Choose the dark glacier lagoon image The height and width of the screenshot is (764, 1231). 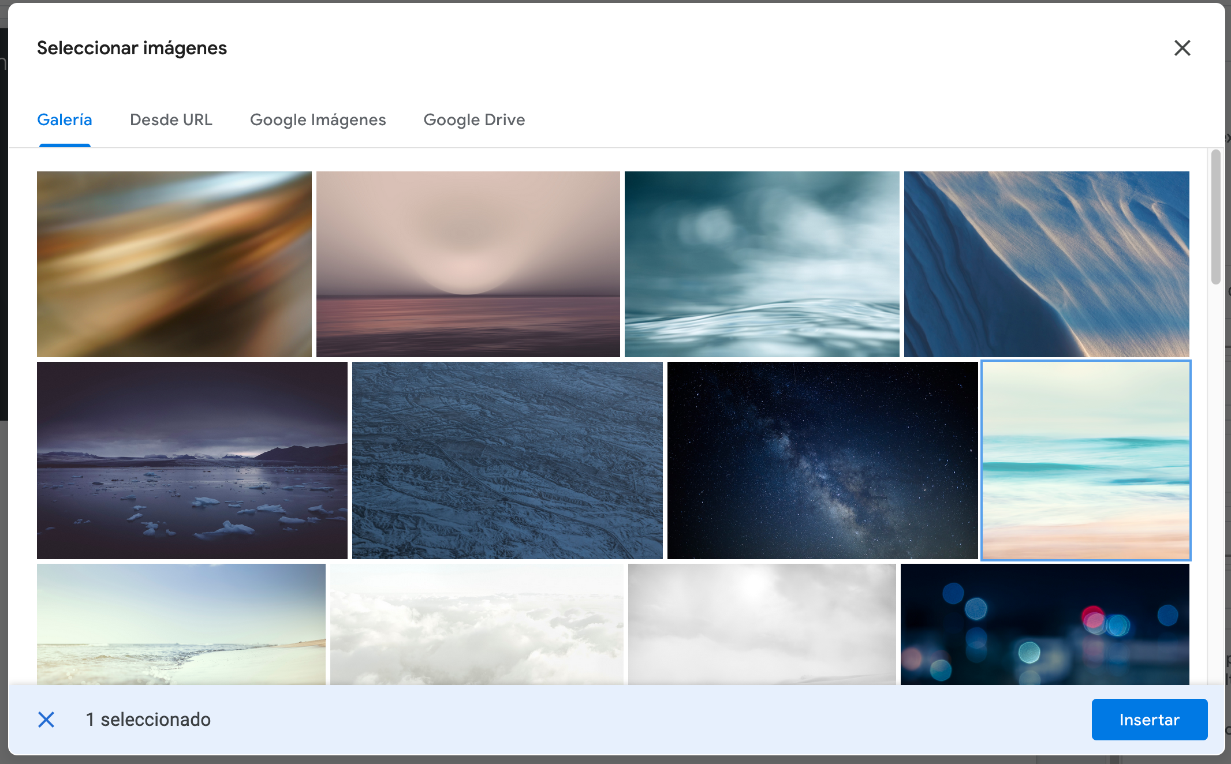tap(192, 460)
